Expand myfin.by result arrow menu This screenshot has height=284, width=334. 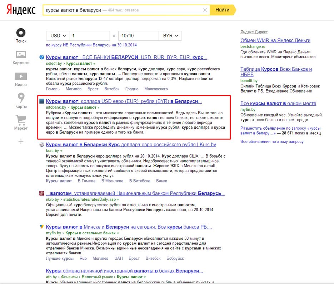[x=118, y=233]
